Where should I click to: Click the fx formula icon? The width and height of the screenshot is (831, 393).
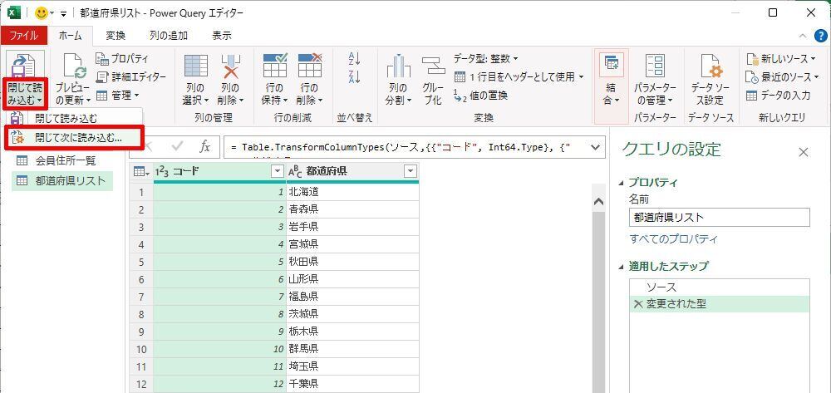205,146
